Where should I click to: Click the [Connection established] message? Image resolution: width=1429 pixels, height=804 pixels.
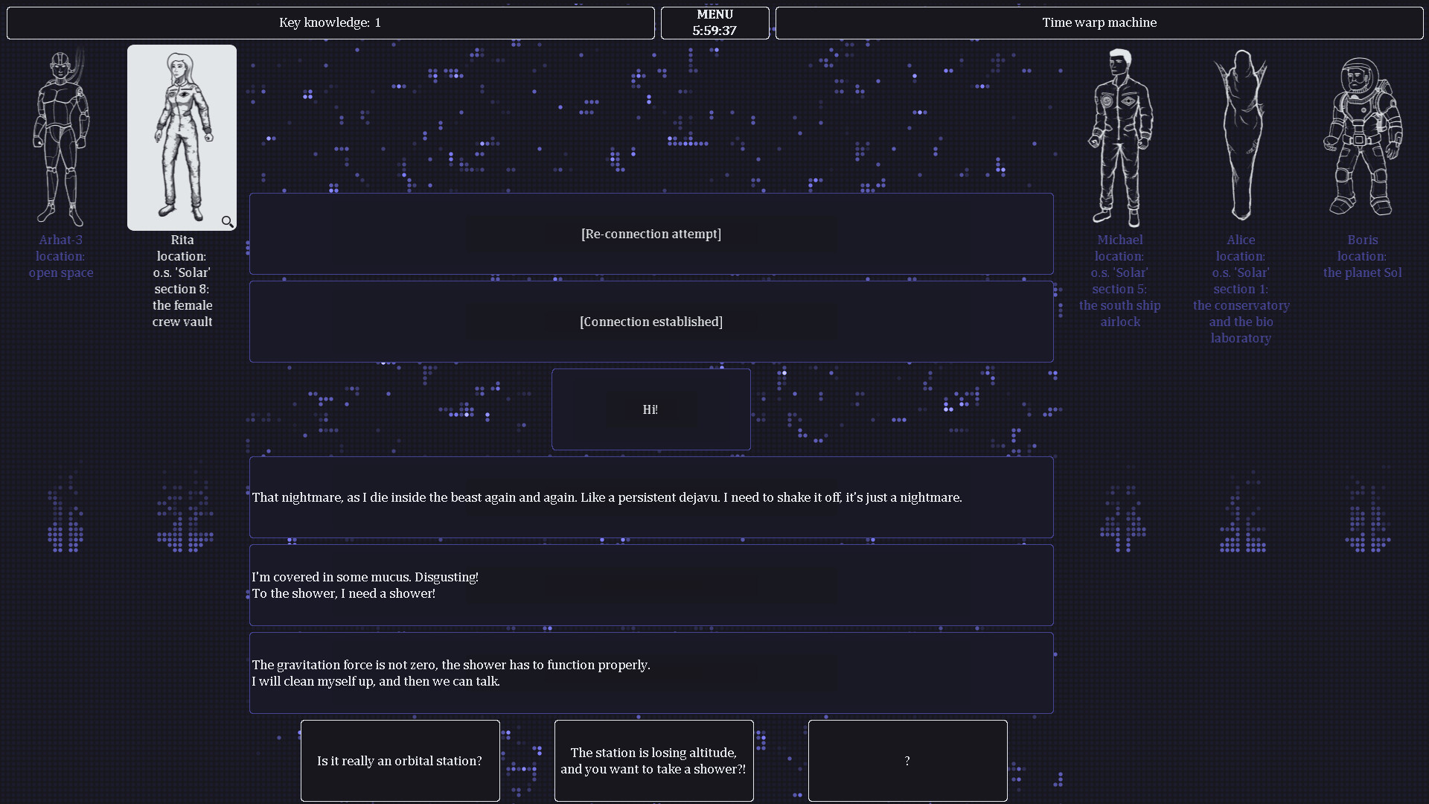click(650, 321)
